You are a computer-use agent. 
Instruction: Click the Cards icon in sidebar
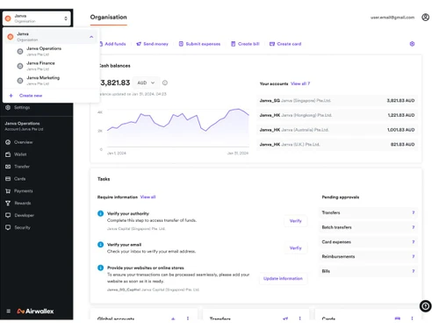tap(8, 179)
